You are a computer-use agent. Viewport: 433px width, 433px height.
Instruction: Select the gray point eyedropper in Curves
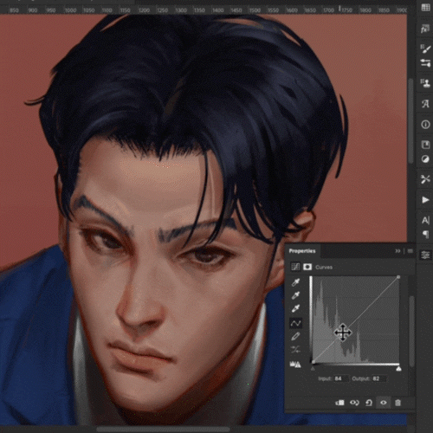[x=295, y=295]
